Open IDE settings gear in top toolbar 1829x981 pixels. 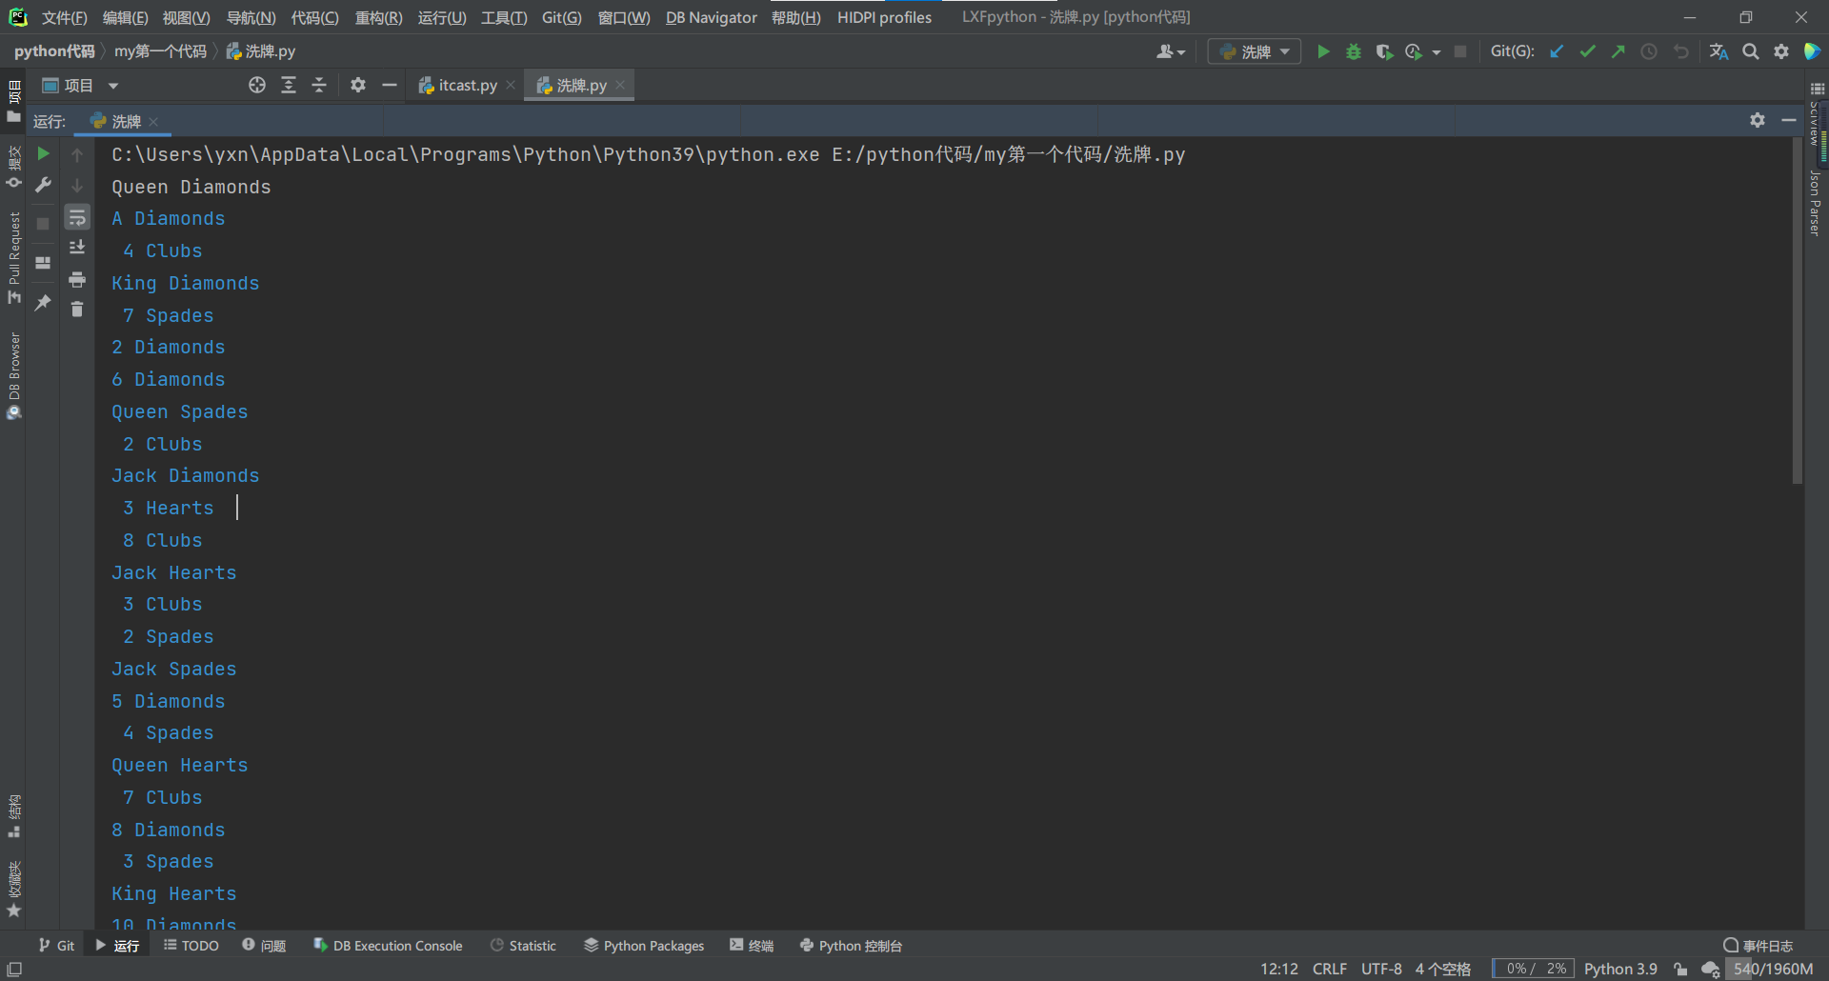point(1781,51)
